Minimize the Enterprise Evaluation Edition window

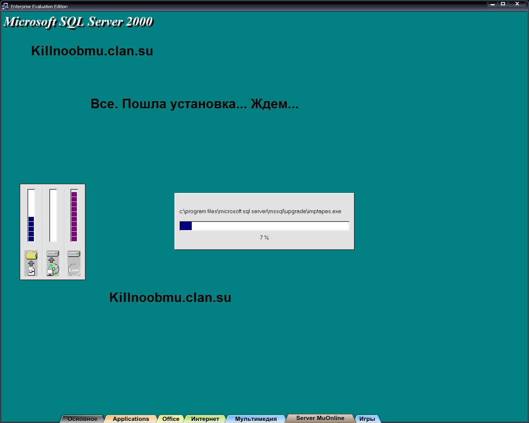pos(493,4)
